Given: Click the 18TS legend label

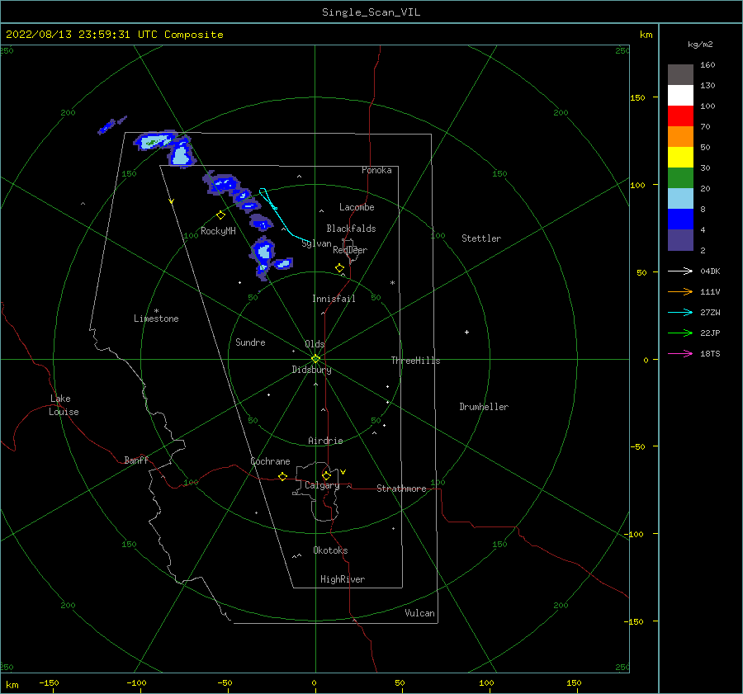Looking at the screenshot, I should pyautogui.click(x=710, y=353).
